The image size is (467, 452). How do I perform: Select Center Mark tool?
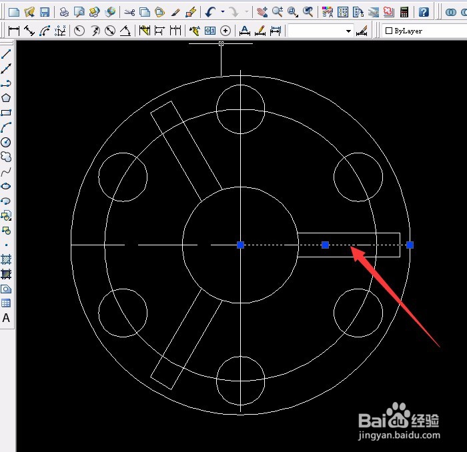(225, 31)
